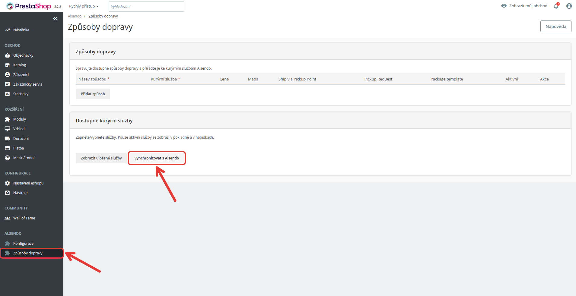The image size is (576, 296).
Task: Click the Nástroje tools icon
Action: point(8,193)
